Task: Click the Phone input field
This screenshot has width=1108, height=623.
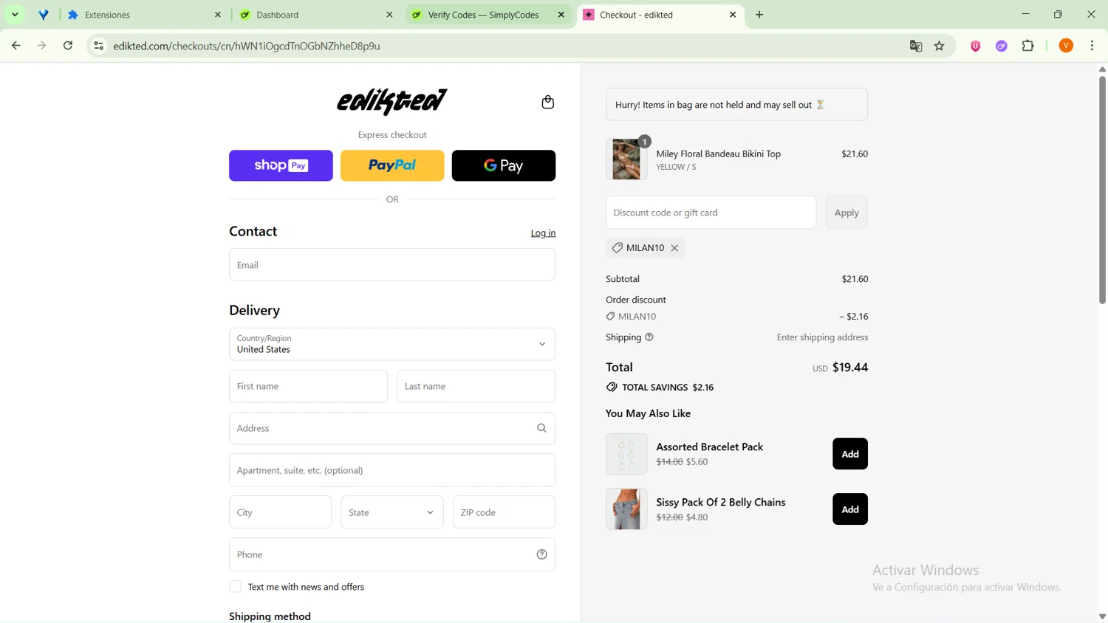Action: coord(392,554)
